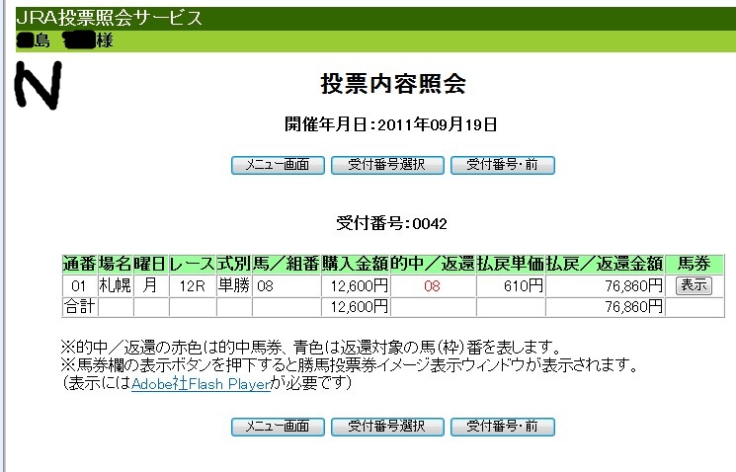Click the 月 weekday cell
The height and width of the screenshot is (472, 736).
coord(151,285)
